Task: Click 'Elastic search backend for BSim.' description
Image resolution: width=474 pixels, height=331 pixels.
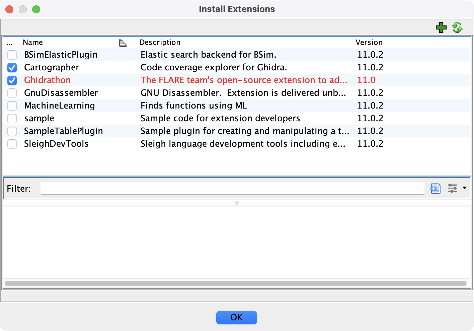Action: [209, 55]
